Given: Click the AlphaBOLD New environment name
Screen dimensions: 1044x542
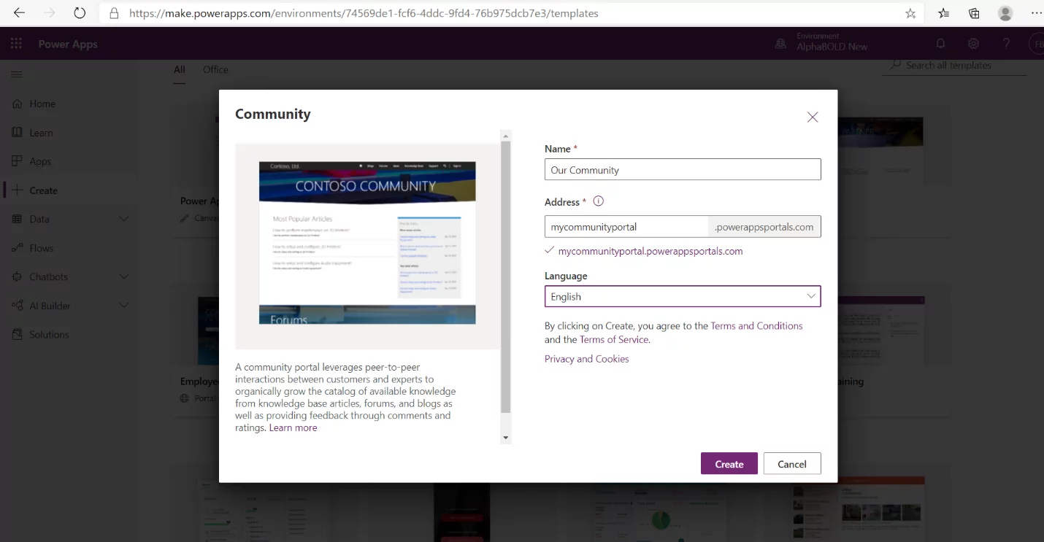Looking at the screenshot, I should click(832, 47).
